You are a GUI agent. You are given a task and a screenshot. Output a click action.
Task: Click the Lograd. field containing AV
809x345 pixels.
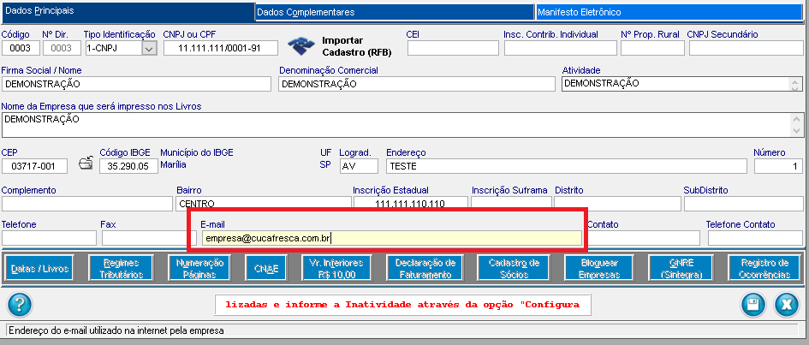359,166
